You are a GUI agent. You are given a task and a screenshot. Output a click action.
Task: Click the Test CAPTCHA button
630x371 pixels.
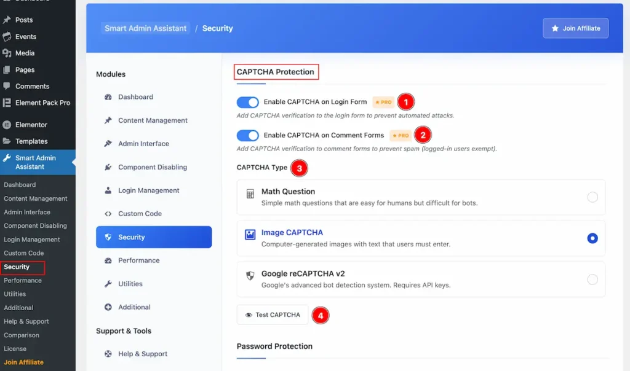[273, 315]
